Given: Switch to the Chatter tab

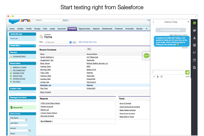Looking at the screenshot, I should [20, 29].
